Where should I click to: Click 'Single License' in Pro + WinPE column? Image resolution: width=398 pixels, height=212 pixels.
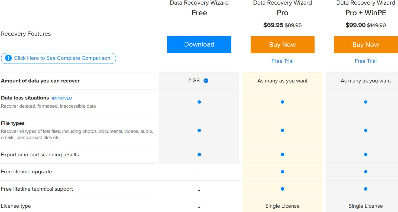click(x=365, y=206)
